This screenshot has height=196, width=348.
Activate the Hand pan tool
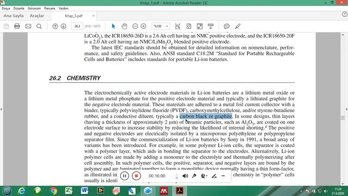(x=125, y=26)
